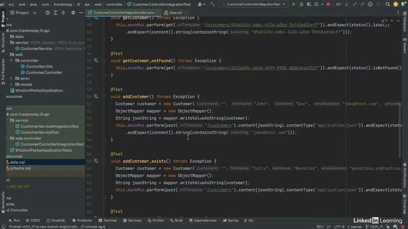Expand the error folder
The image size is (408, 229).
pyautogui.click(x=11, y=78)
